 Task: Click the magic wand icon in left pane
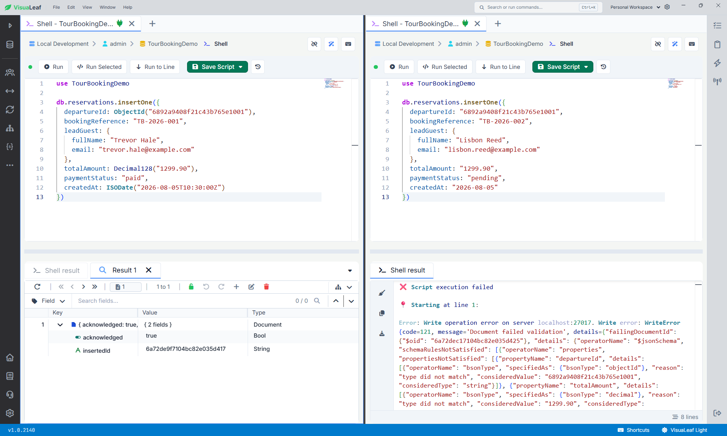point(331,44)
